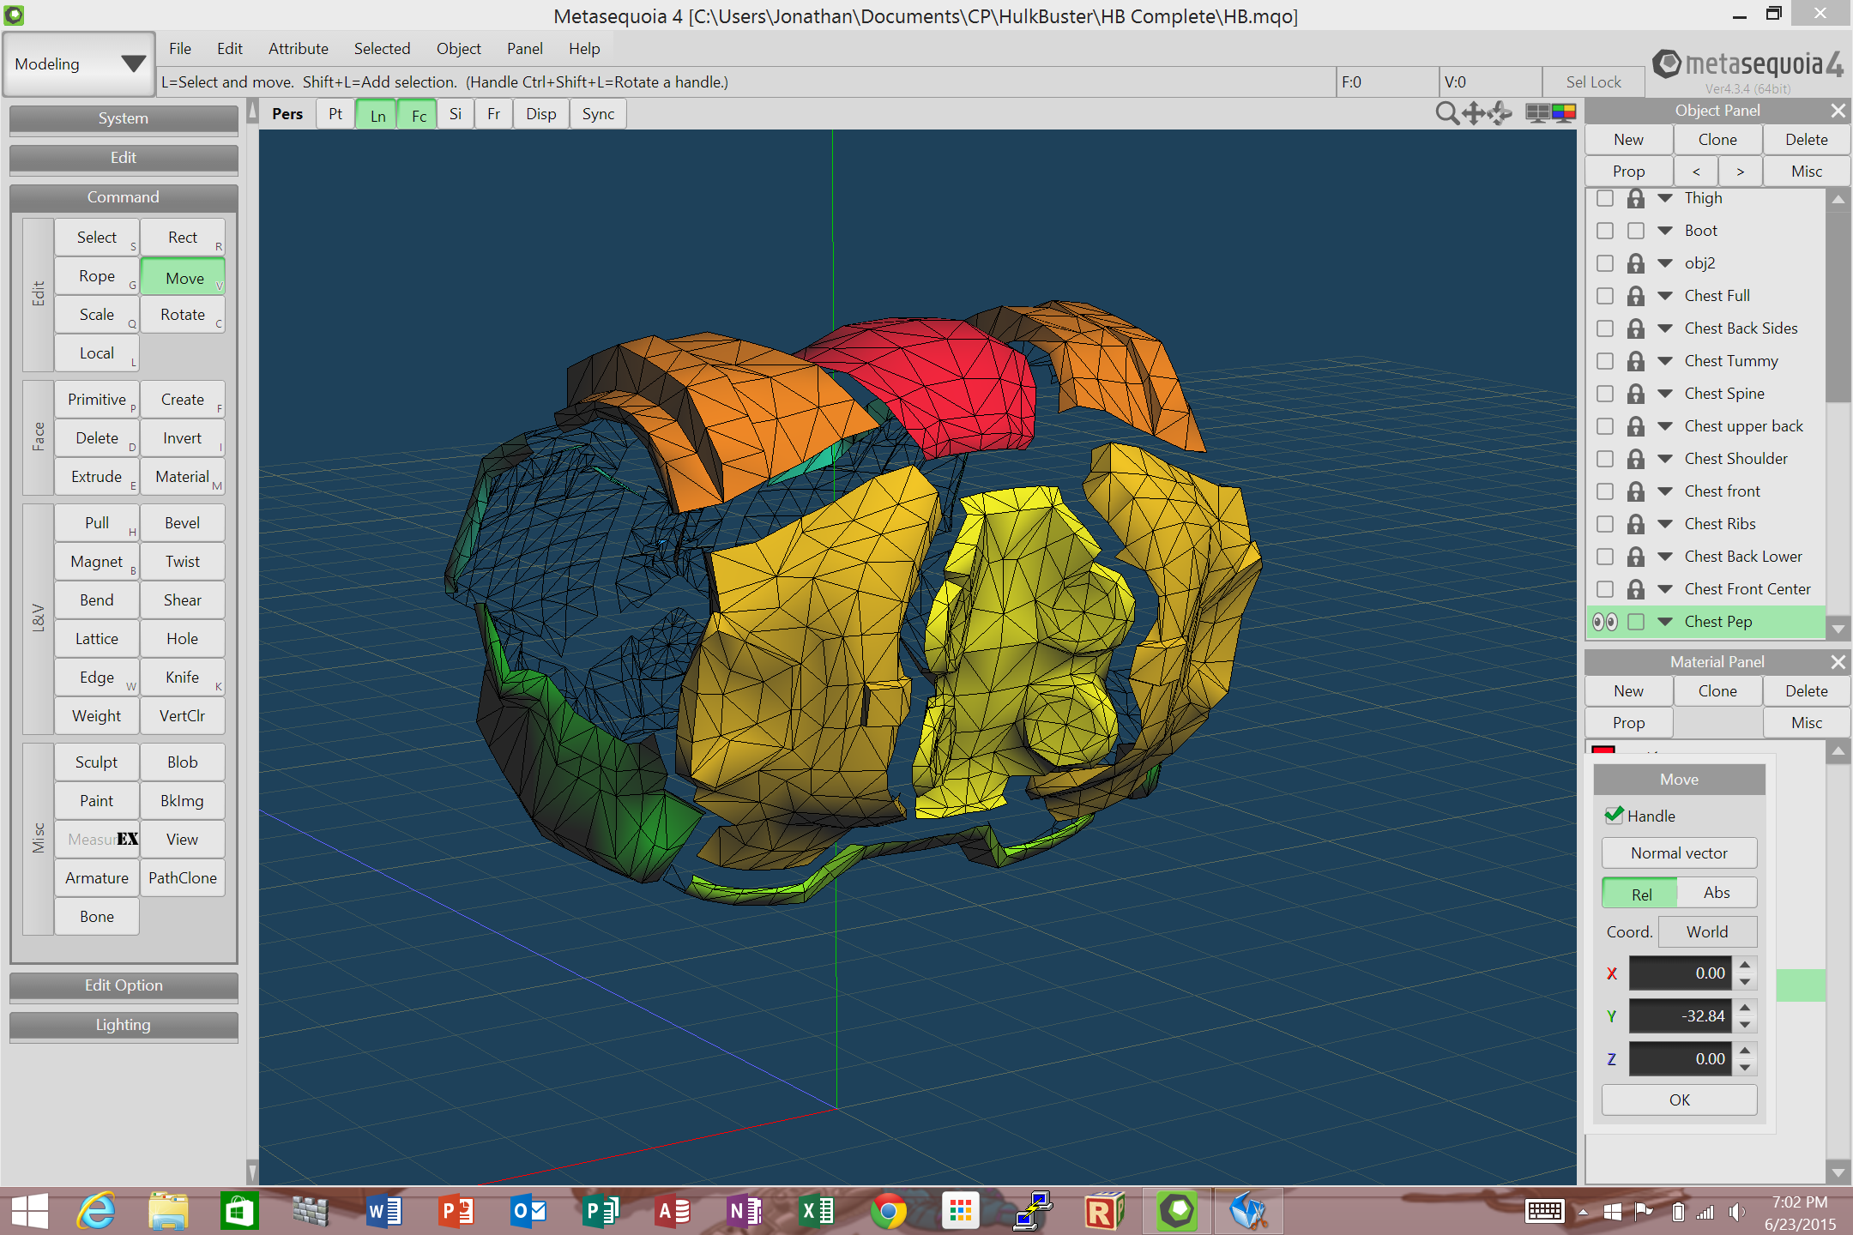Click the four-arrow pan view icon
Image resolution: width=1853 pixels, height=1235 pixels.
[x=1474, y=113]
